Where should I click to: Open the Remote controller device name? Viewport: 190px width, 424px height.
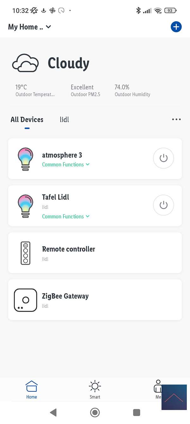tap(69, 249)
